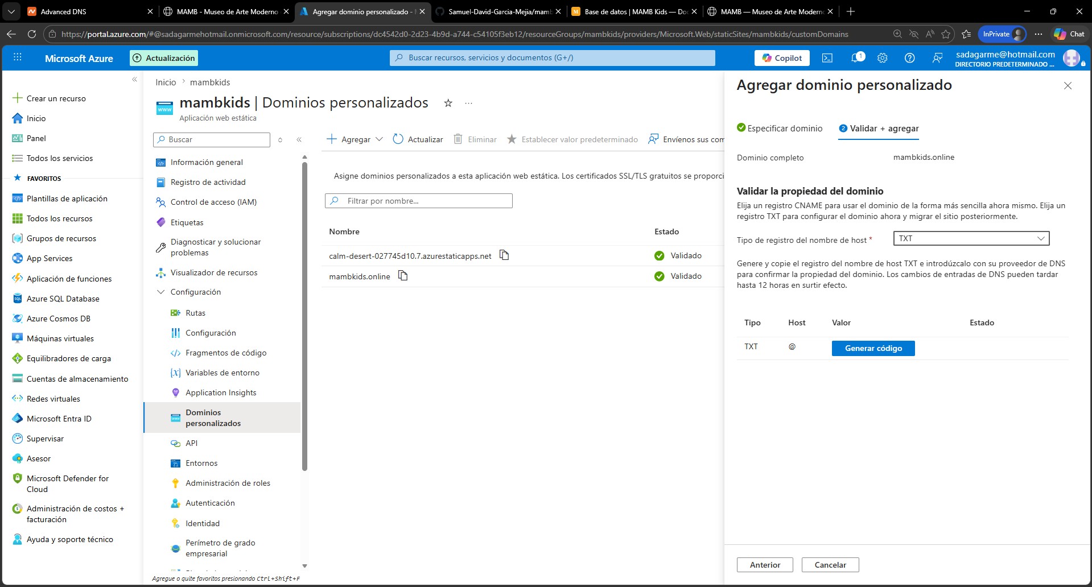Open the Agregar dropdown

[355, 139]
